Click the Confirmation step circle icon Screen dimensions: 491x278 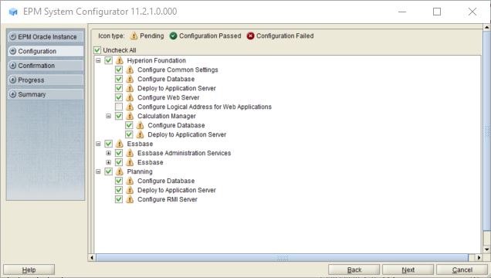(13, 66)
